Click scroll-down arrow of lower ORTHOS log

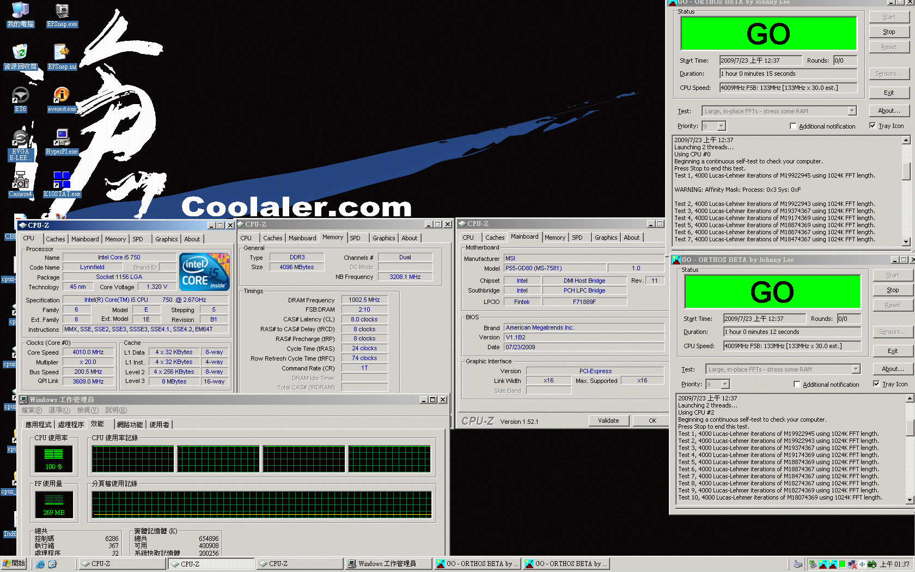910,500
